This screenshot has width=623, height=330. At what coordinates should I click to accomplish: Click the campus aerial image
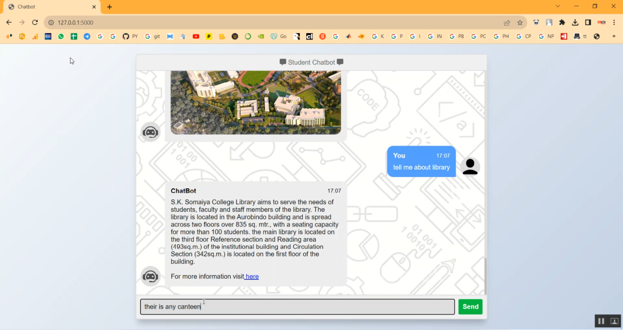tap(255, 102)
